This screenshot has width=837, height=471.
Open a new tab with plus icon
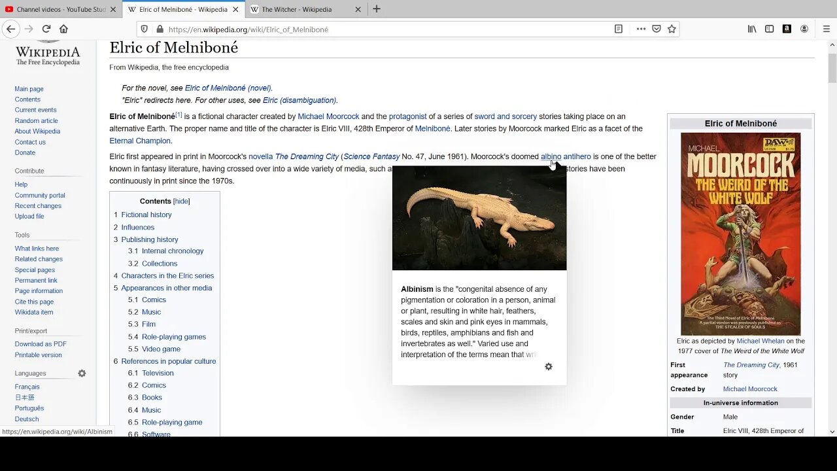point(377,9)
